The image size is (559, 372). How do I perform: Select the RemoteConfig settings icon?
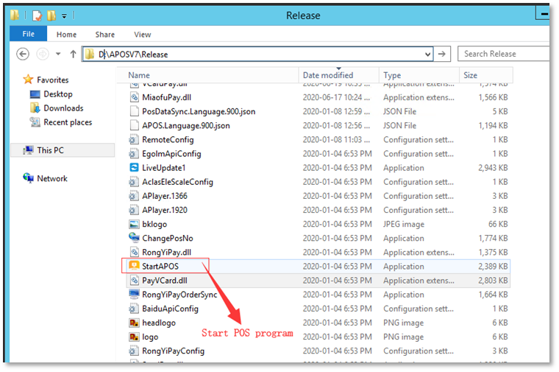[134, 139]
